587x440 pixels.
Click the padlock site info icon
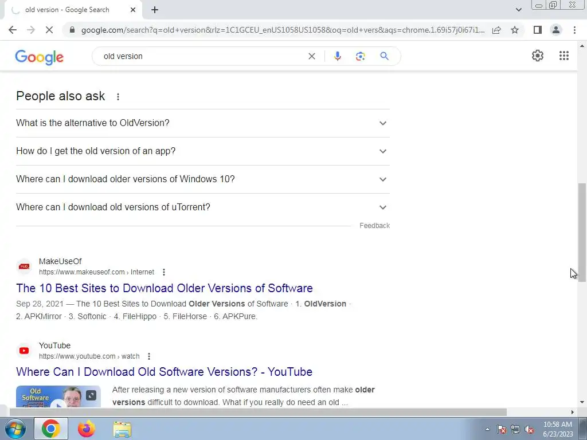point(72,30)
